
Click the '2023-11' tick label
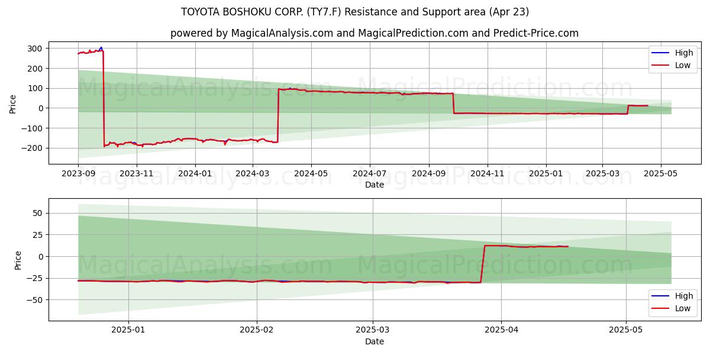[137, 174]
